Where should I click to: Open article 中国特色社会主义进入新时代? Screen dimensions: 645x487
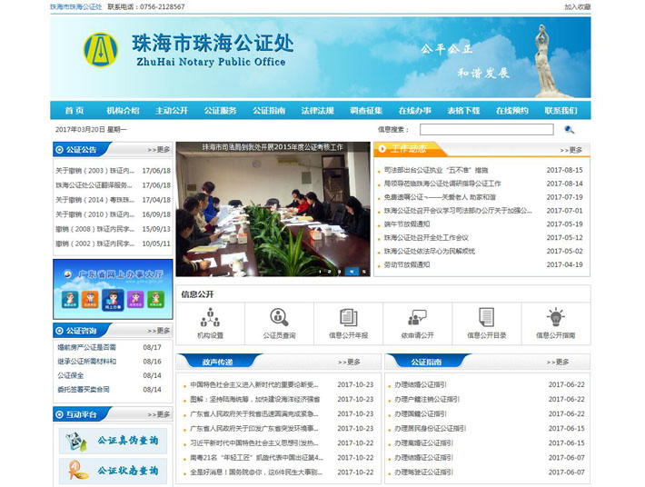[254, 385]
